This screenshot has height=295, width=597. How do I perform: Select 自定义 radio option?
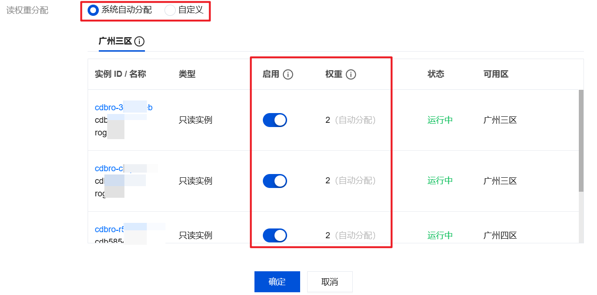pos(170,10)
